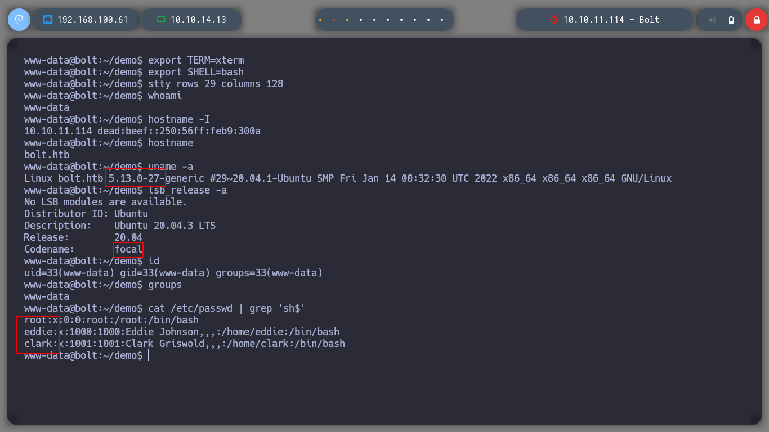Click the red lock screen button

[757, 20]
